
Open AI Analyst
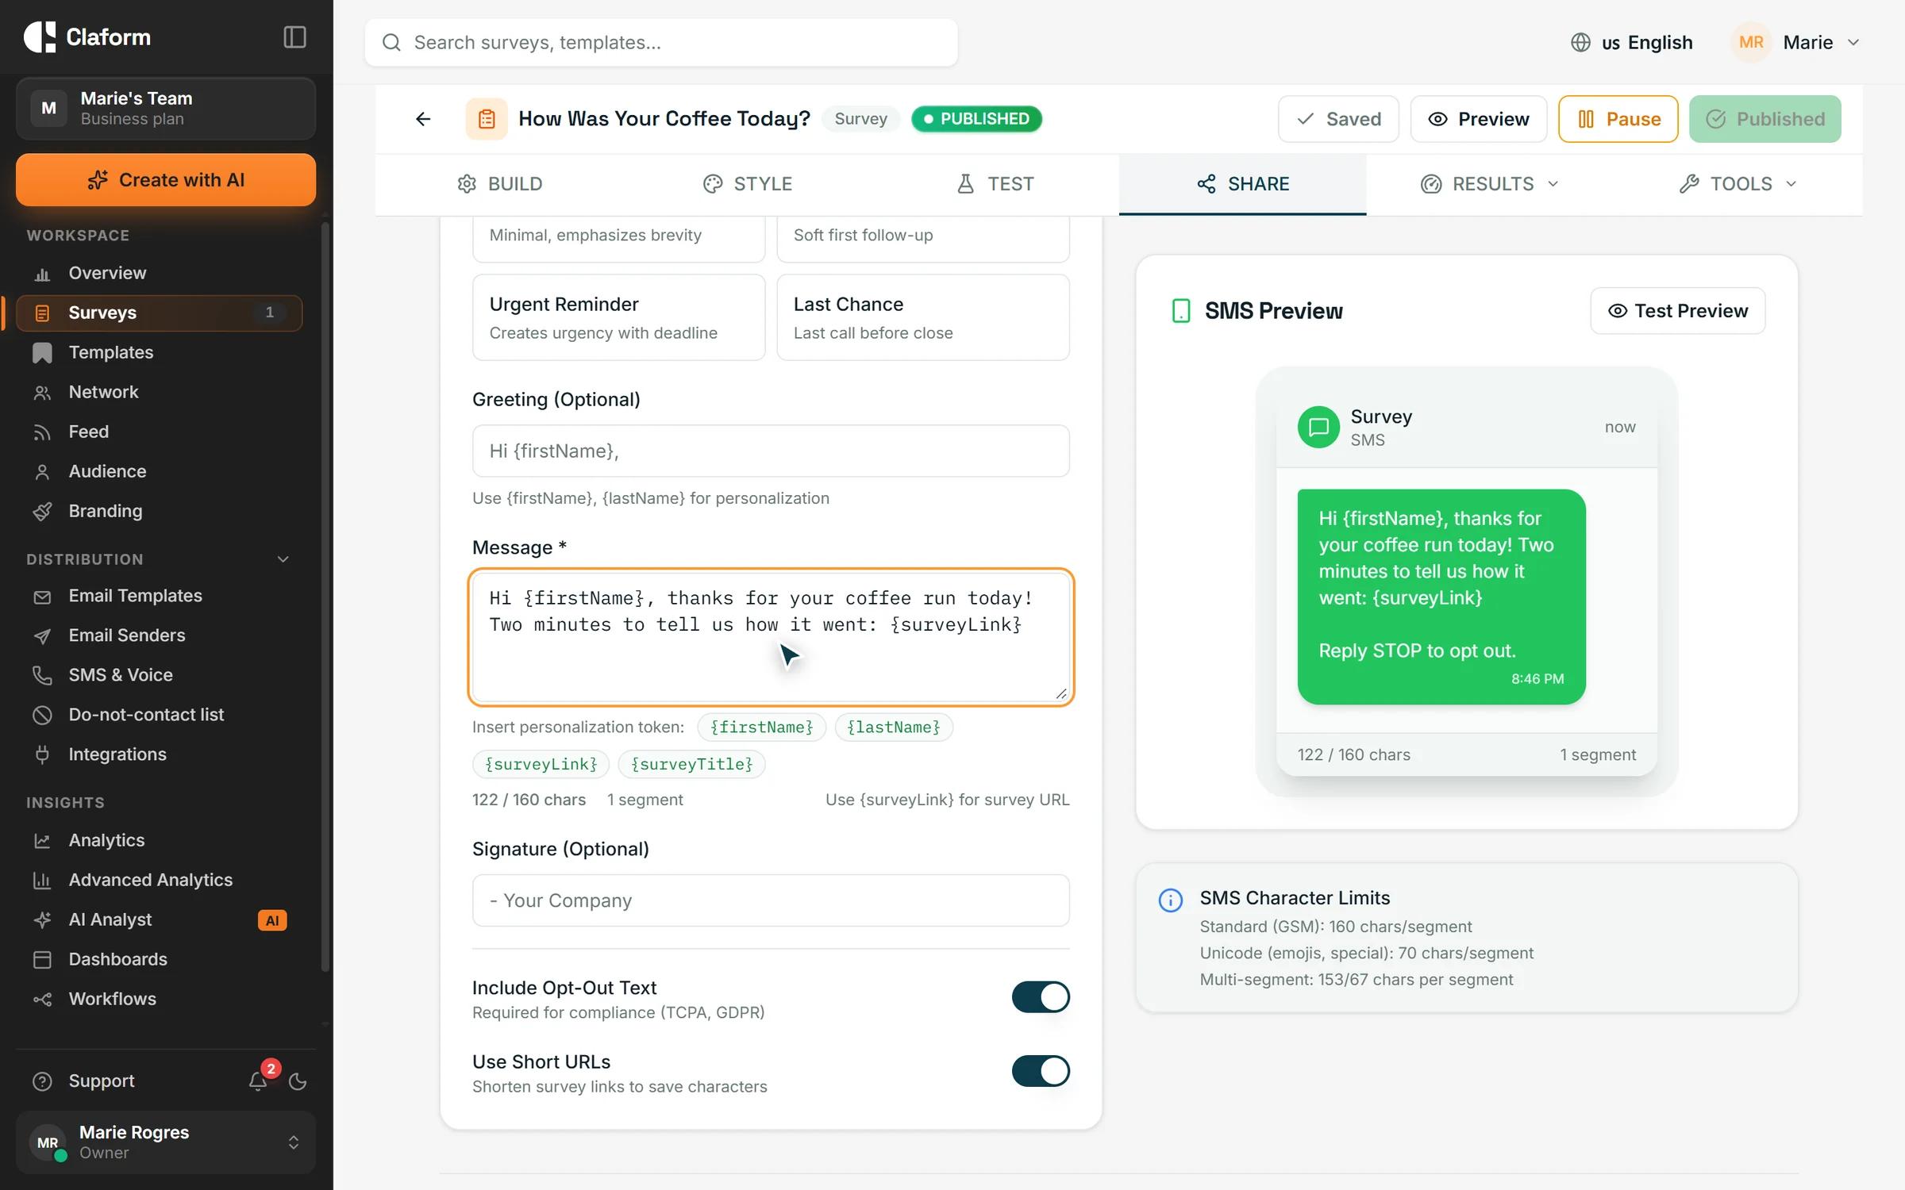[159, 919]
